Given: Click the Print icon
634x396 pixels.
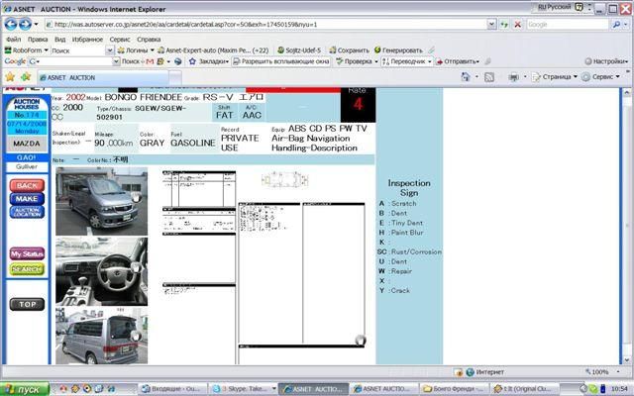Looking at the screenshot, I should (514, 77).
